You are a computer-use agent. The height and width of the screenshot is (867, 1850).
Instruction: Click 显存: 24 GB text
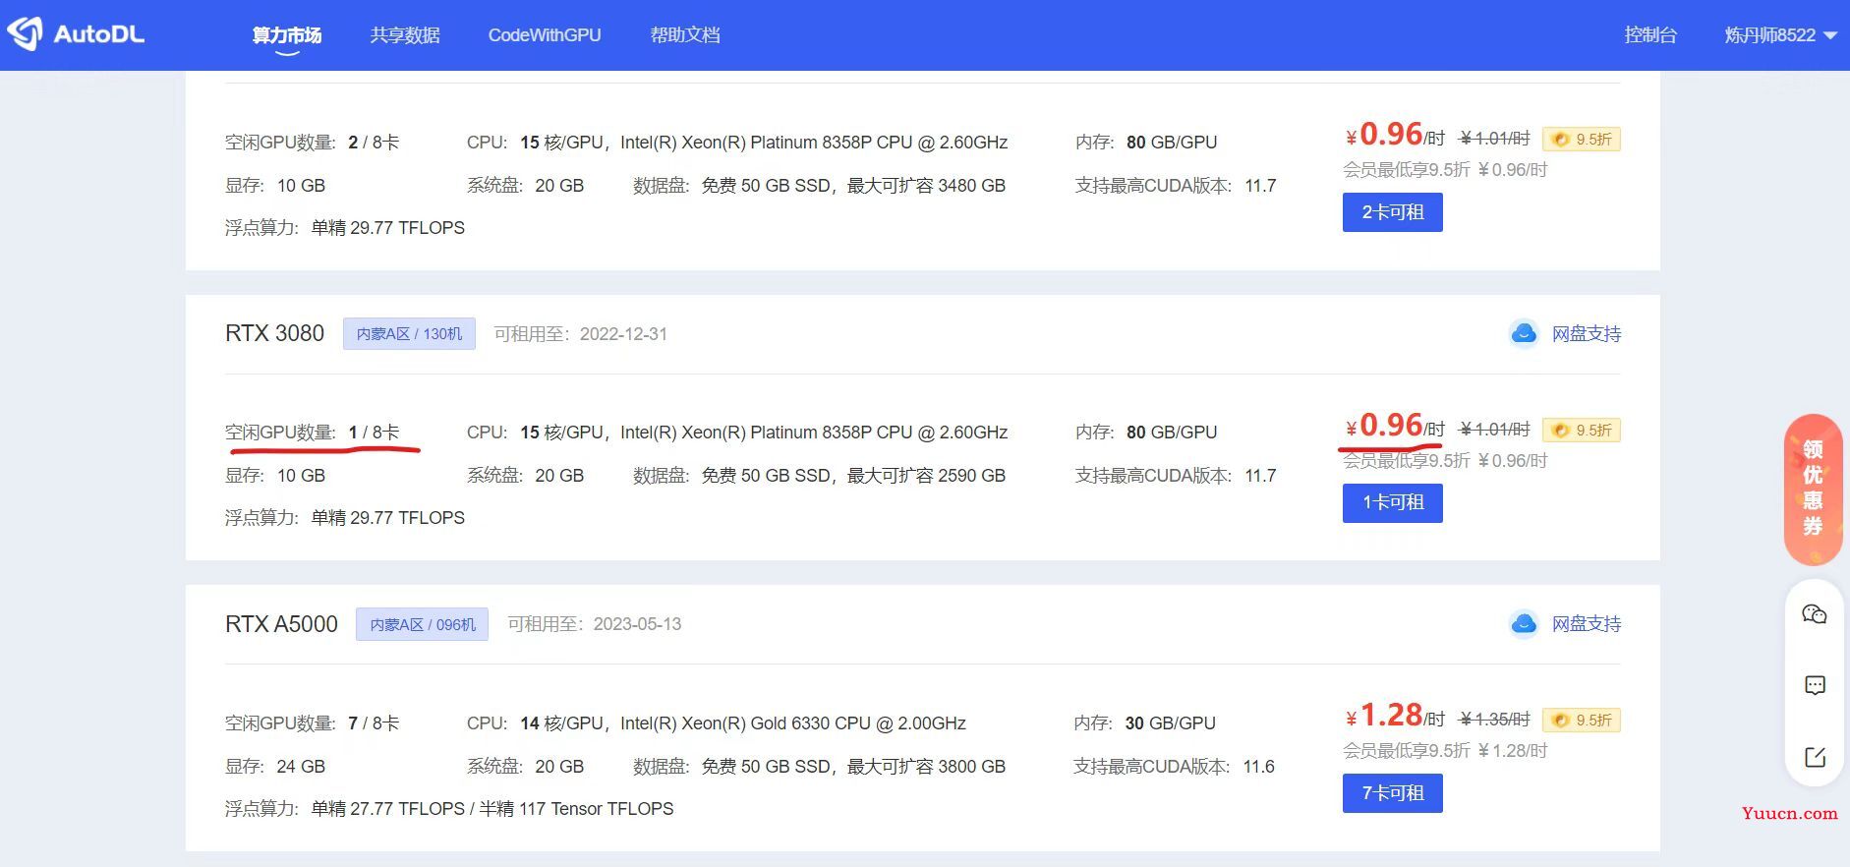[x=275, y=767]
